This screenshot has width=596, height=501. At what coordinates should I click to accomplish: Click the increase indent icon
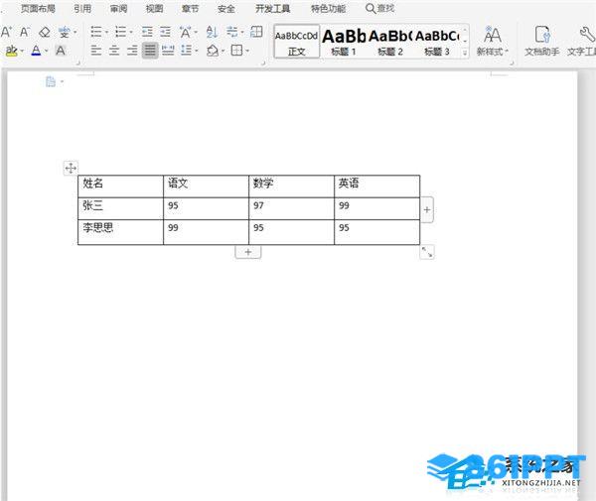pyautogui.click(x=165, y=32)
